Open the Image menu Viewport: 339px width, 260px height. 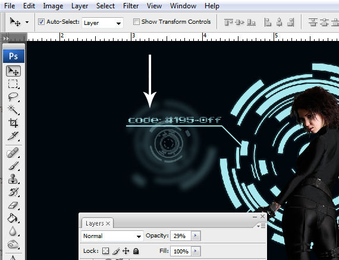click(53, 6)
